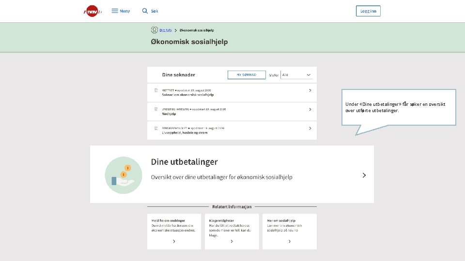The width and height of the screenshot is (465, 261).
Task: Open Søknad om økonomisk sosialhjelp row
Action: point(232,93)
